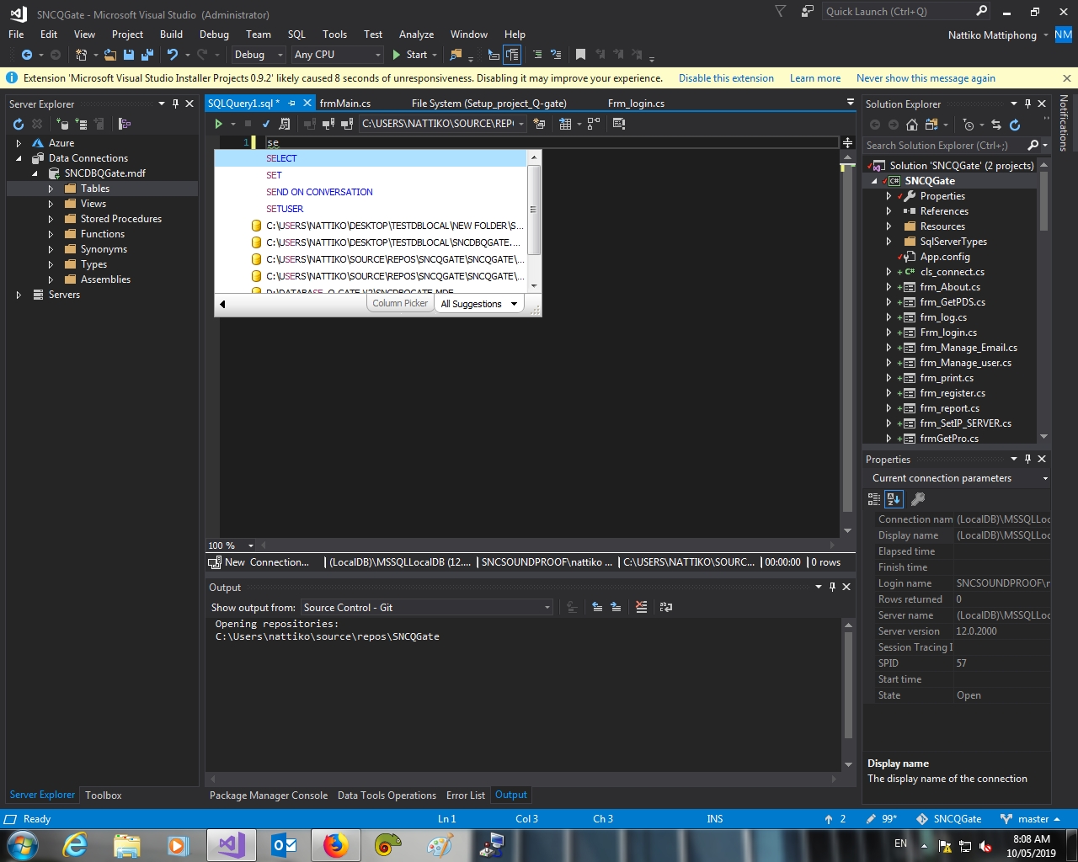Switch to the frmMain.cs tab

point(345,103)
